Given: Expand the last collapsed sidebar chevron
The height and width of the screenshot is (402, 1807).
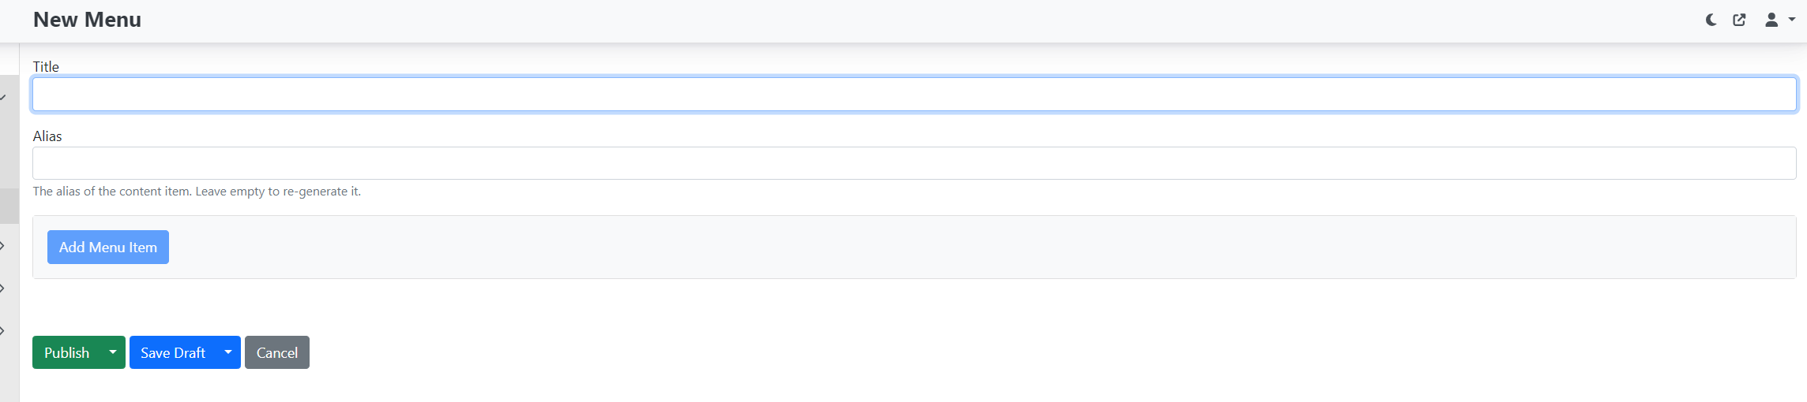Looking at the screenshot, I should [3, 331].
